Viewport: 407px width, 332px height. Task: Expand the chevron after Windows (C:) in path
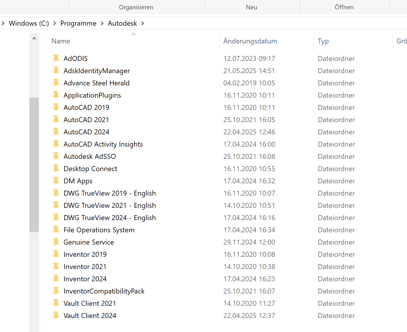point(55,23)
